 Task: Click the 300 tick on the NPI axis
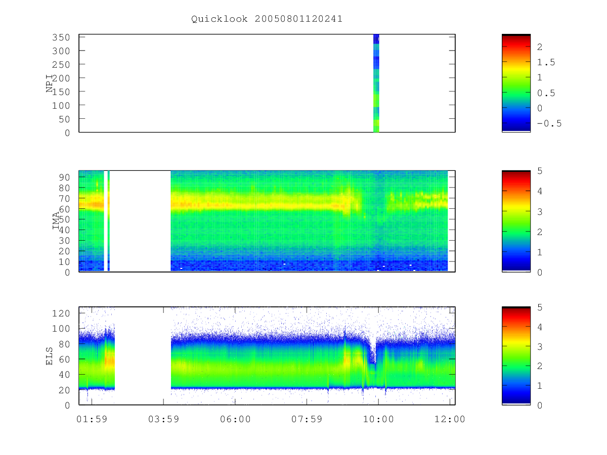62,51
